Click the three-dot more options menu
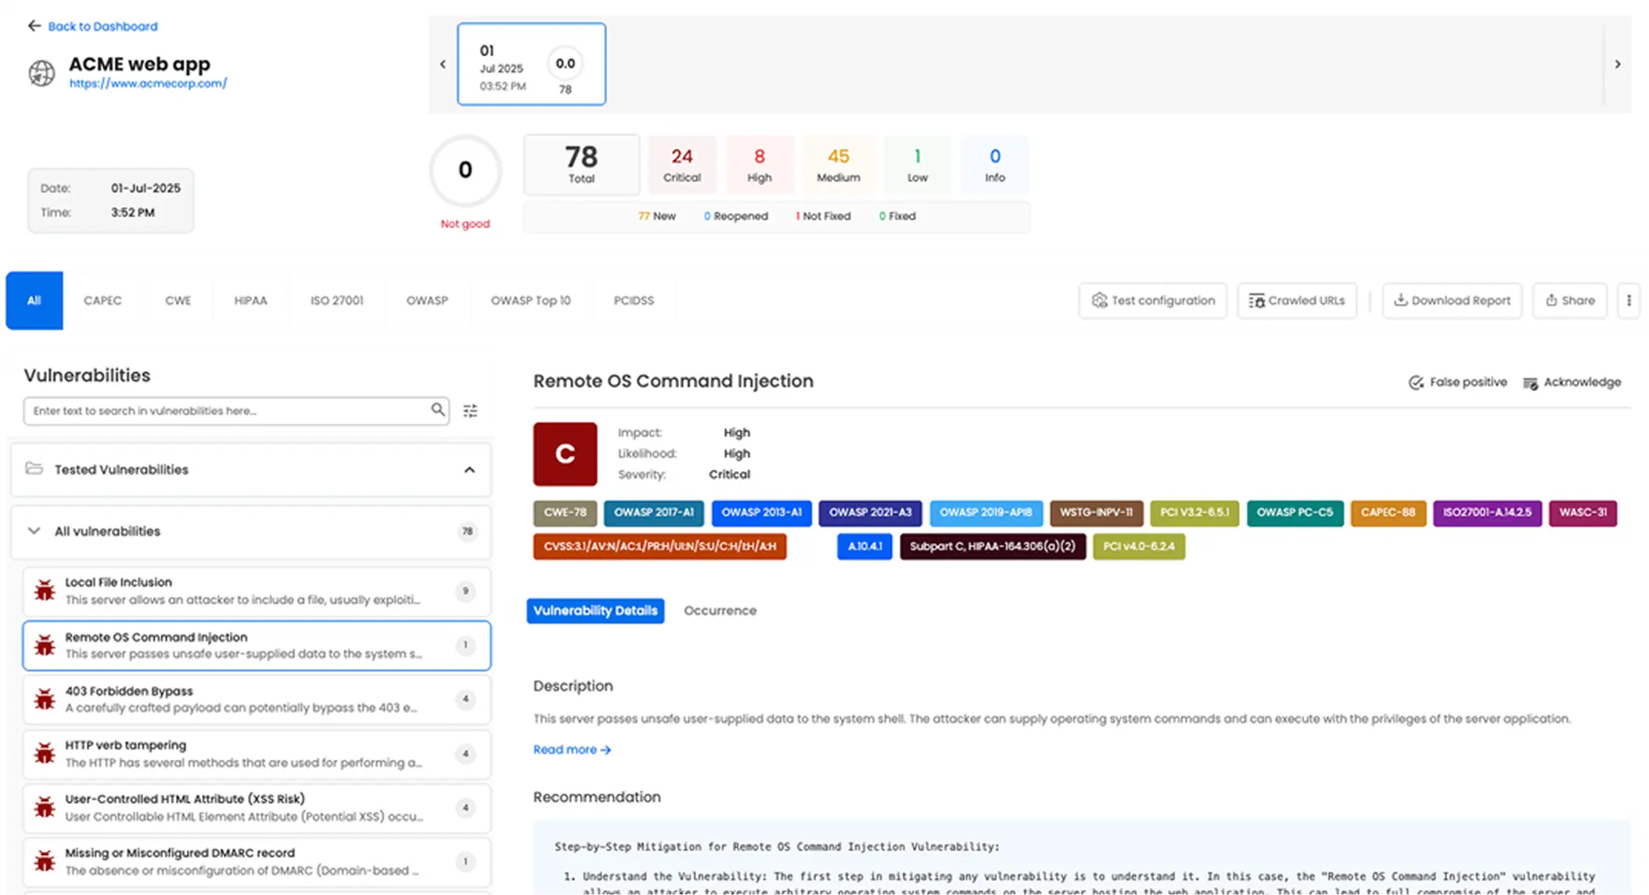Image resolution: width=1649 pixels, height=895 pixels. click(1629, 300)
